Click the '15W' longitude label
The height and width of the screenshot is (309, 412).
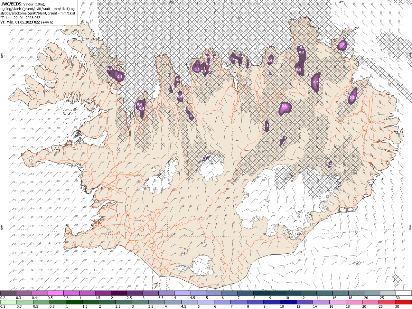341,2
